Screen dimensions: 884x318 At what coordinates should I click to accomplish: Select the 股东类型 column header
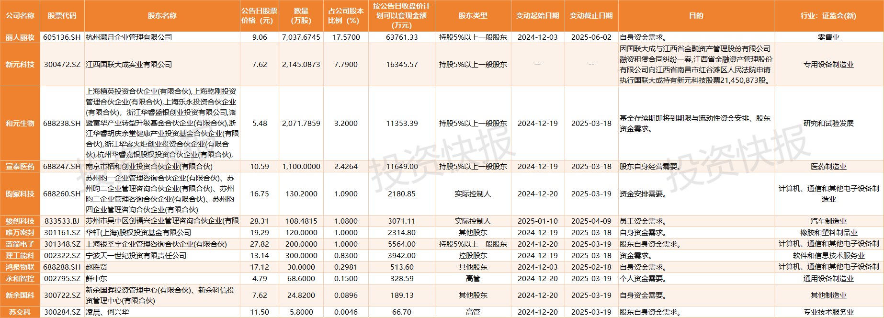click(473, 16)
